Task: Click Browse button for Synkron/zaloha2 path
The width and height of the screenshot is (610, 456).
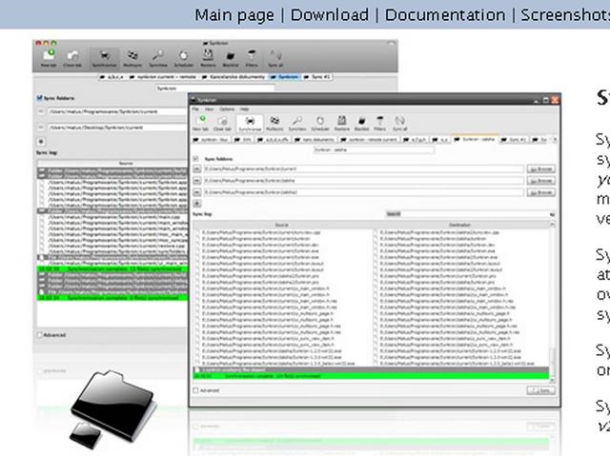Action: [x=541, y=192]
